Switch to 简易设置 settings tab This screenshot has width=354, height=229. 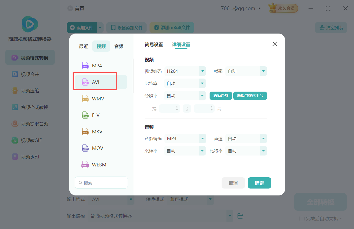154,45
